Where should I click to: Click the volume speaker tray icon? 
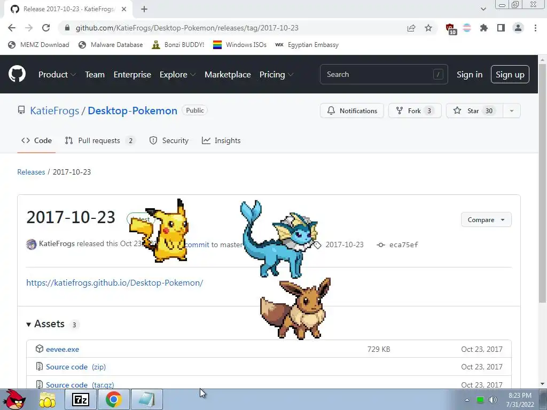[x=493, y=400]
